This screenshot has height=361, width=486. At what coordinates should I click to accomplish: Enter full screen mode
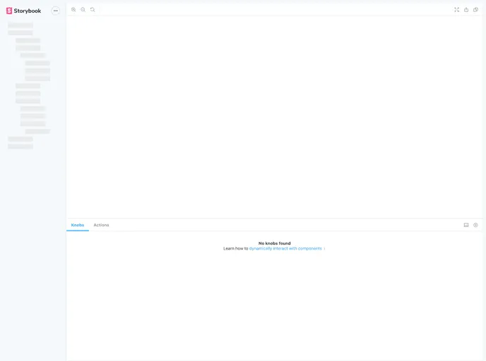pos(457,10)
